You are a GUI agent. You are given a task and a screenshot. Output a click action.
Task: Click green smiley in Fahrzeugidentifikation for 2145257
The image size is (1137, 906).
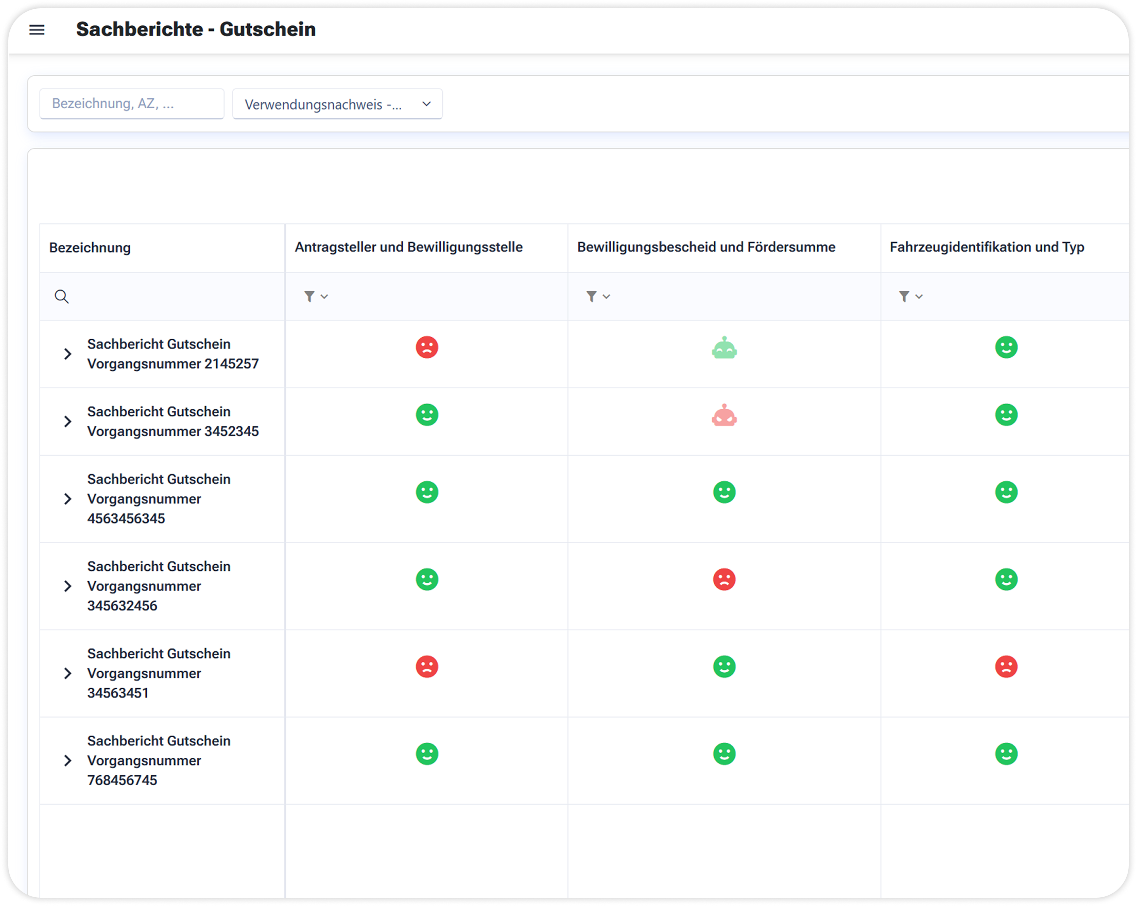(x=1006, y=347)
